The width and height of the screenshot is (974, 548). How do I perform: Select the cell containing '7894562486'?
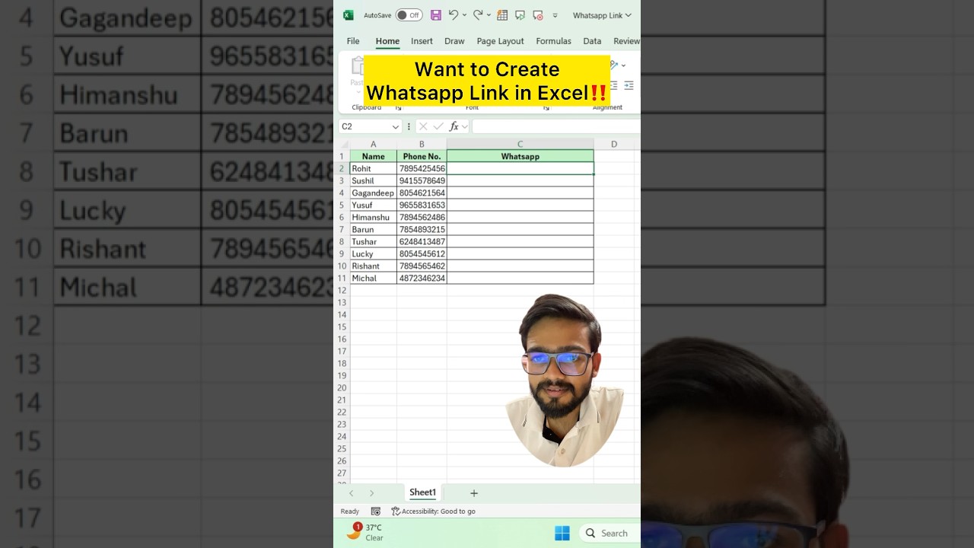tap(422, 217)
